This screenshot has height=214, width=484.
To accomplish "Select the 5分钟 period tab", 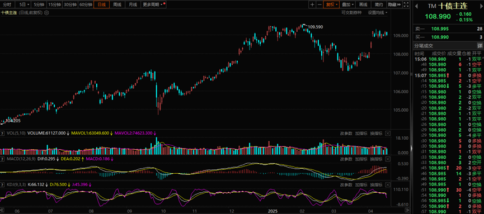I will click(x=39, y=4).
